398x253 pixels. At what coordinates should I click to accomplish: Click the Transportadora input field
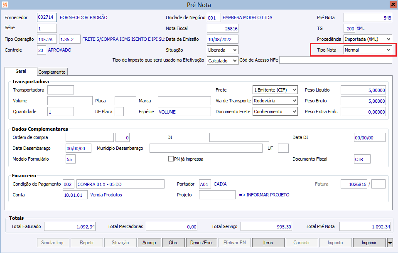click(x=61, y=90)
